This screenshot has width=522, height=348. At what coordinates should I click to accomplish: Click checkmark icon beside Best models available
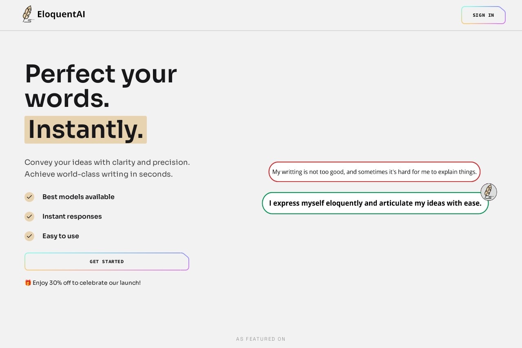coord(29,197)
